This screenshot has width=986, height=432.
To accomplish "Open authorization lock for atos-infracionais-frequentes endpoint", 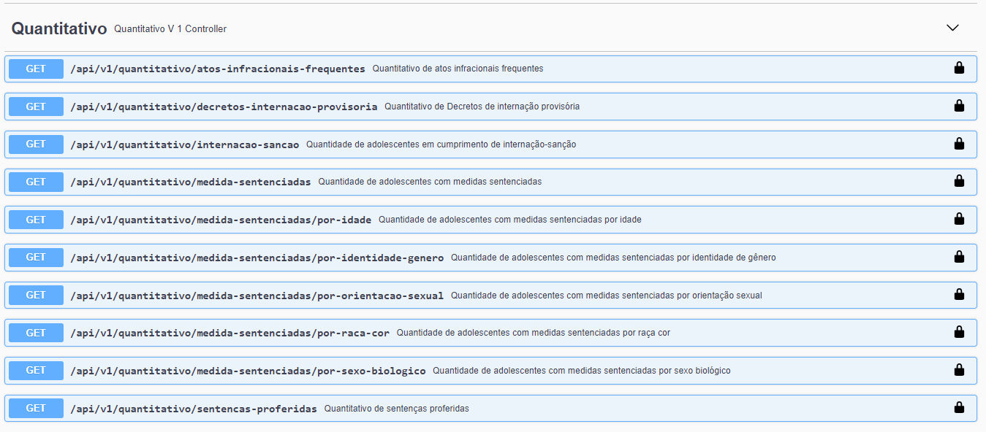I will [x=959, y=69].
